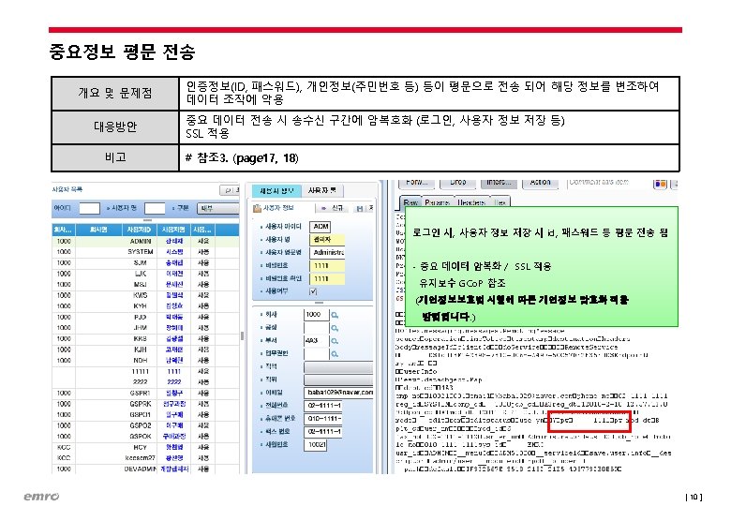Image resolution: width=731 pixels, height=506 pixels.
Task: Click the 사용자 정보 panel icon
Action: [257, 208]
